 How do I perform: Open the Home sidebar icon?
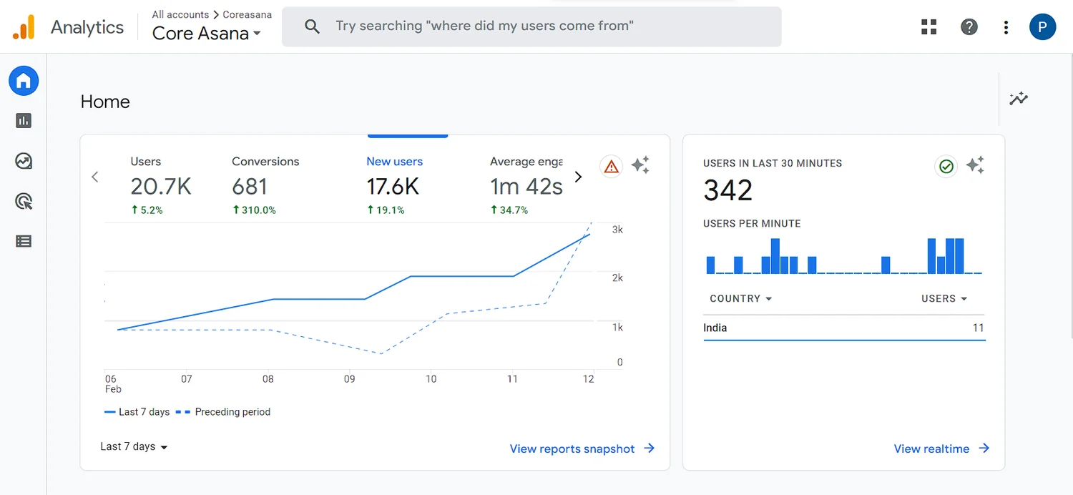(24, 81)
